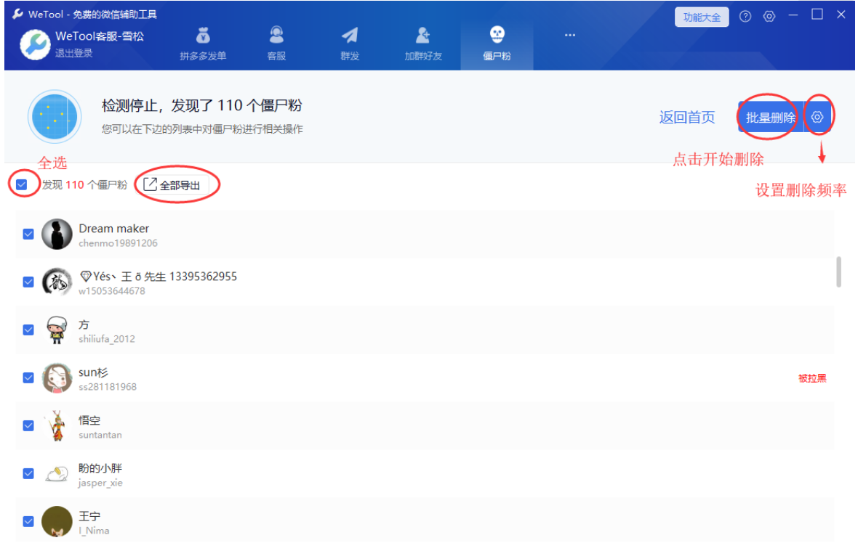
Task: Maximize the WeTool window
Action: click(x=817, y=15)
